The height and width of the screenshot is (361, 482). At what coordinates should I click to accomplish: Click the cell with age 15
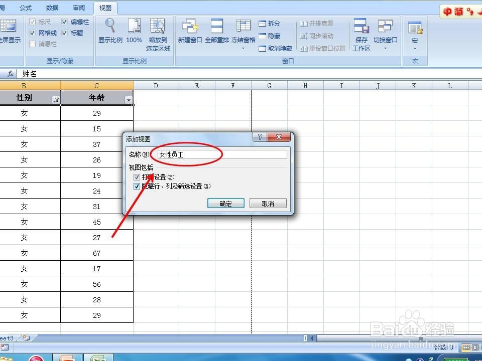[x=97, y=129]
